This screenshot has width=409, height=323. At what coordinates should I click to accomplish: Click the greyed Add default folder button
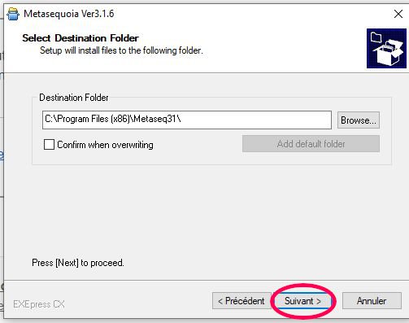[311, 144]
